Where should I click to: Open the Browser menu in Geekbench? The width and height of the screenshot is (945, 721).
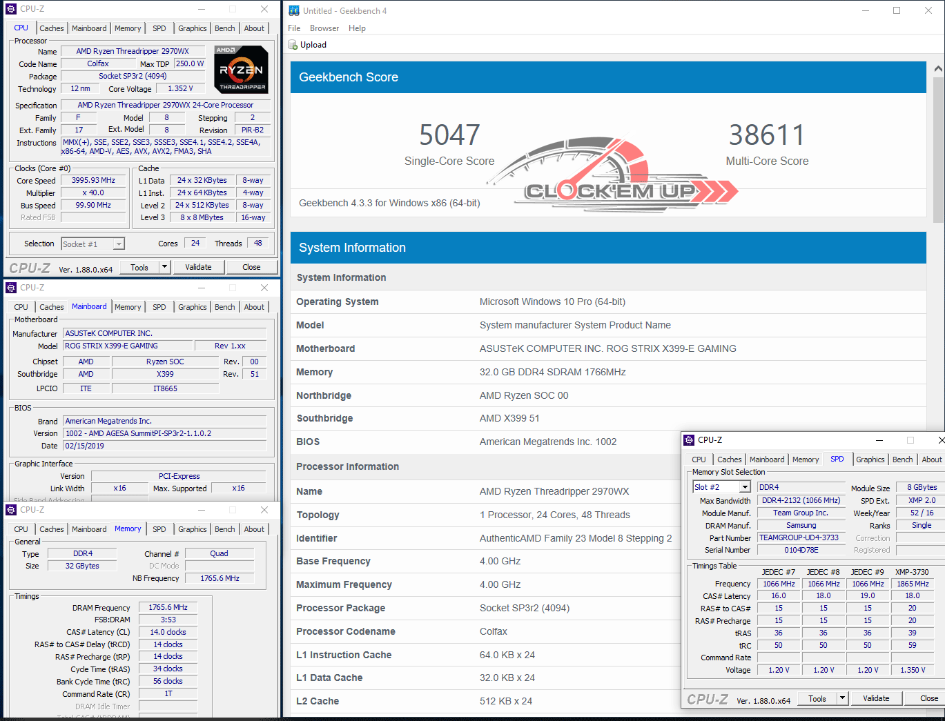pos(324,28)
